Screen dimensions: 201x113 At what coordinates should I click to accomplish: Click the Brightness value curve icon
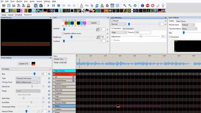98,37
